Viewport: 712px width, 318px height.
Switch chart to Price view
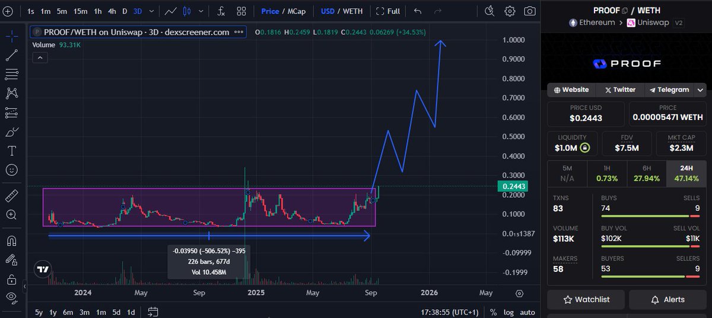pos(270,11)
